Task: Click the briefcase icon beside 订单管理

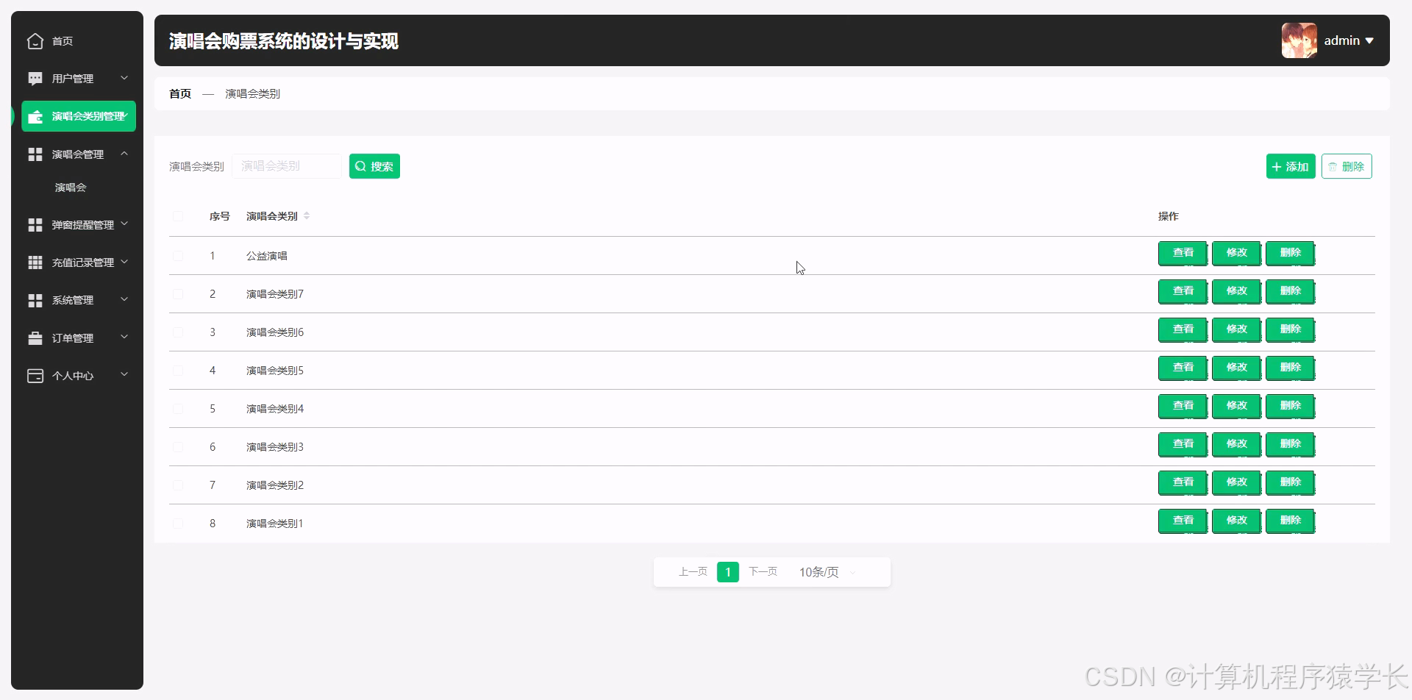Action: click(35, 338)
